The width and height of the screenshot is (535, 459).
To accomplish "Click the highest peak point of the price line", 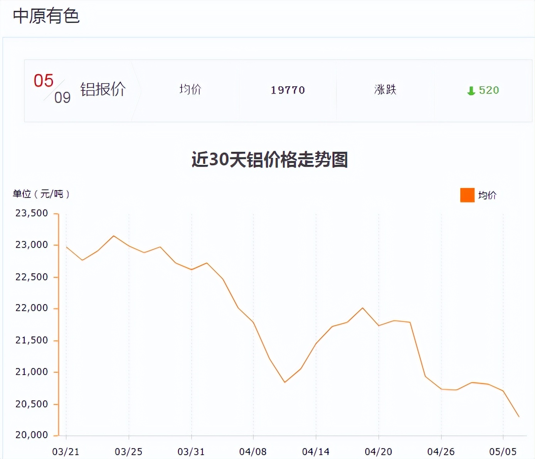I will pos(113,236).
